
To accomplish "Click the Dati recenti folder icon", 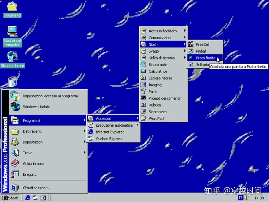I will [x=15, y=131].
